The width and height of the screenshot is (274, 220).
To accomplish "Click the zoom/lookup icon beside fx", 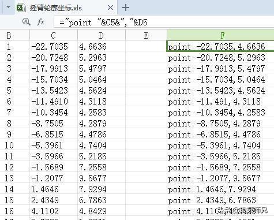I will [x=27, y=22].
